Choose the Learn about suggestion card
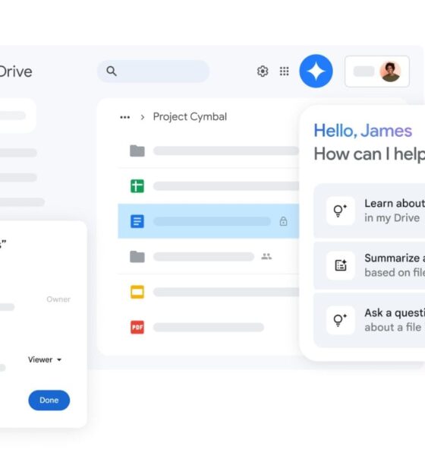Viewport: 425px width, 456px height. (x=370, y=211)
